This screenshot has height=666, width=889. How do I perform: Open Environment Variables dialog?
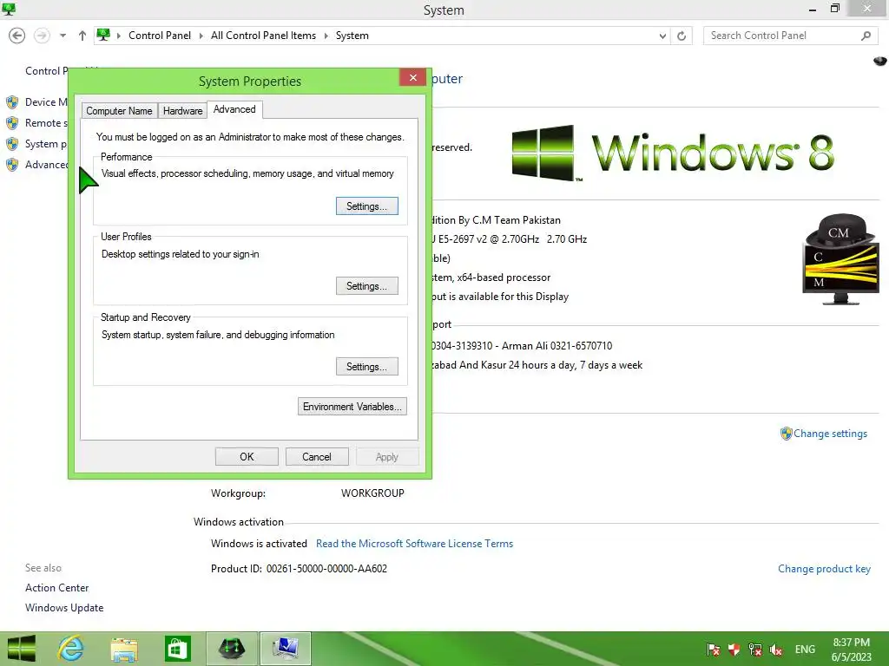tap(352, 407)
